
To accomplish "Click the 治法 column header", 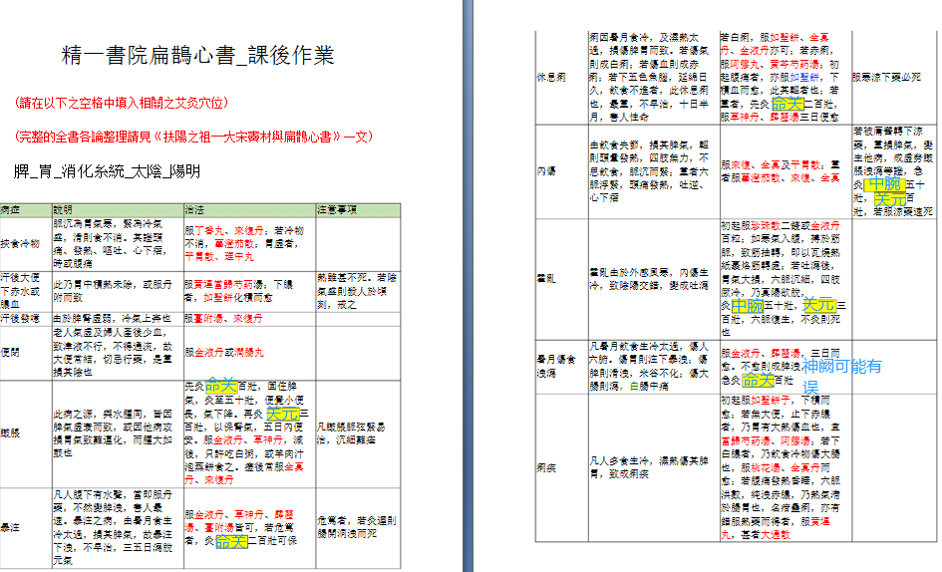I will 250,209.
